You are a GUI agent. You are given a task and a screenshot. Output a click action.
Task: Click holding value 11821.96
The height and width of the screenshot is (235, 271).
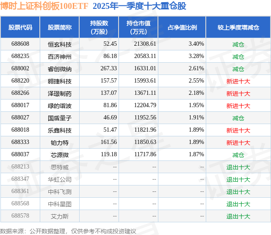(145, 130)
